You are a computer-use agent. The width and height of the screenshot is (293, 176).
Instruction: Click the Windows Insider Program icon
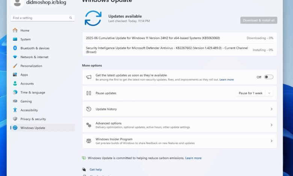[89, 141]
